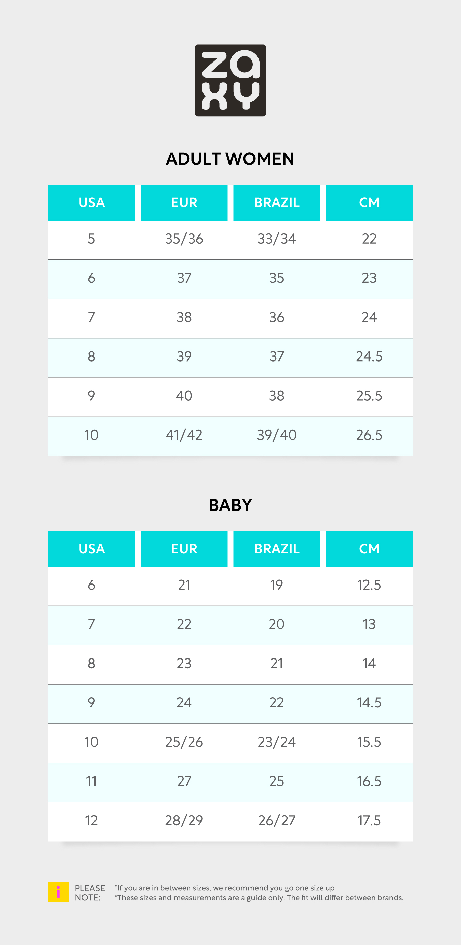Select the Adult Women EUR column header
Image resolution: width=461 pixels, height=945 pixels.
click(x=184, y=202)
